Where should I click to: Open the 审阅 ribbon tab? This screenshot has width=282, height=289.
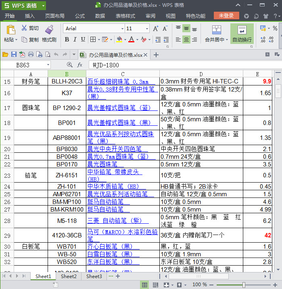150,16
